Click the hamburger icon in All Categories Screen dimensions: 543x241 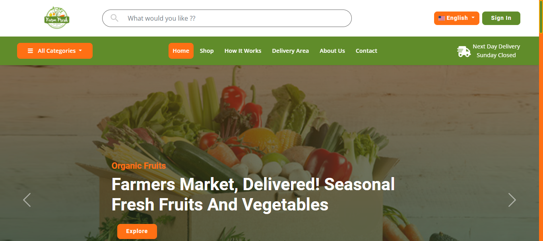tap(30, 51)
